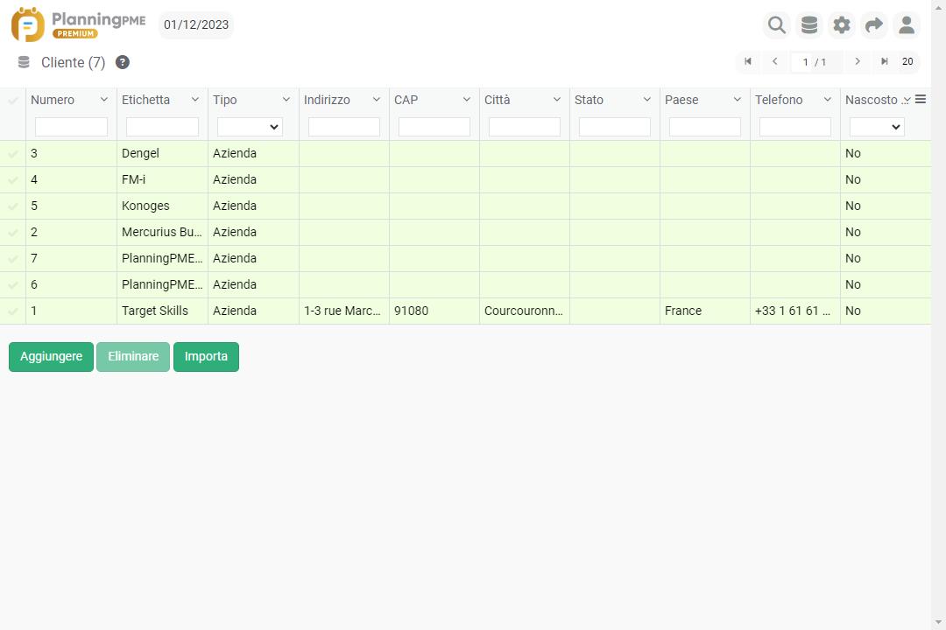Image resolution: width=946 pixels, height=630 pixels.
Task: Click the PlanningPME logo
Action: click(79, 24)
